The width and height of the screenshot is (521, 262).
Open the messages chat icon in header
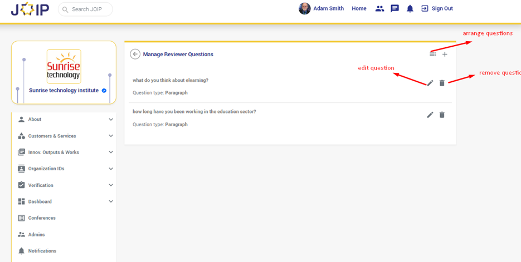tap(395, 9)
